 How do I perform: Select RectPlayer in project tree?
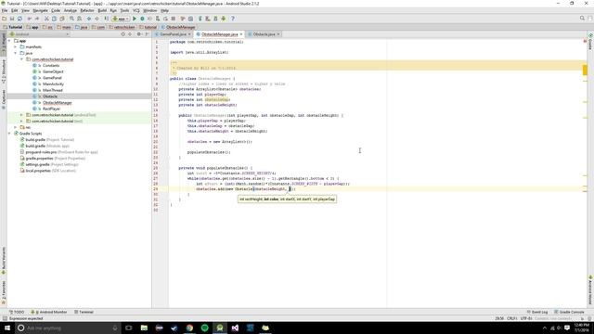tap(51, 109)
